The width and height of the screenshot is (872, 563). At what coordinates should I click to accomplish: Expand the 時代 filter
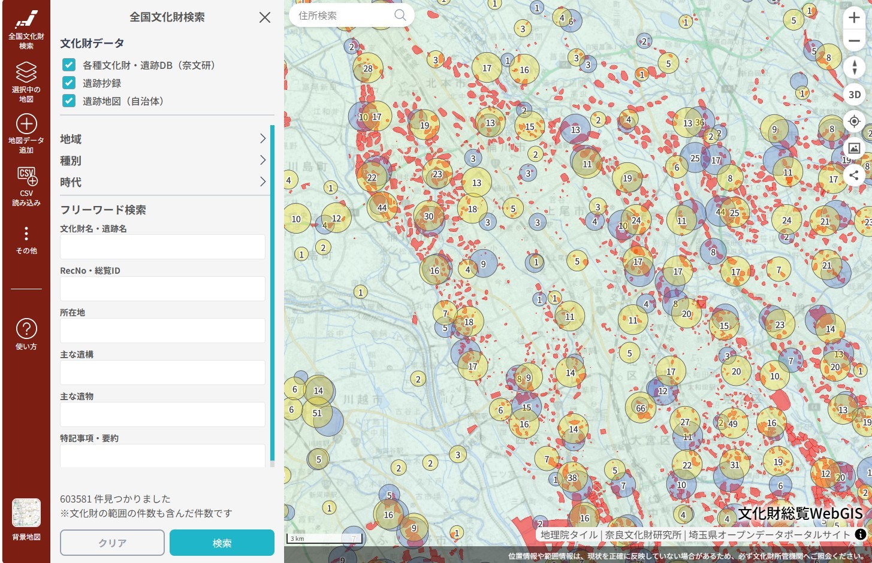163,182
